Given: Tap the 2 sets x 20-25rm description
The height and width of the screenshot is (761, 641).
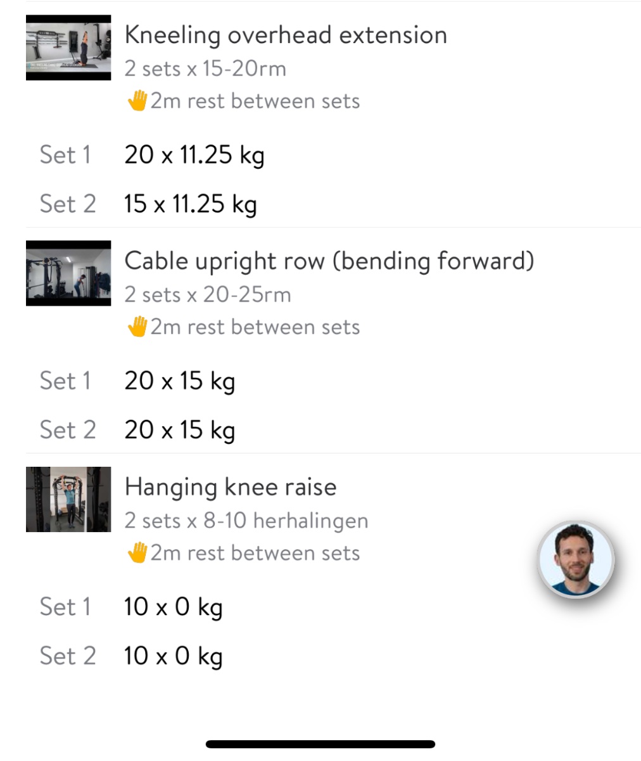Looking at the screenshot, I should pyautogui.click(x=208, y=294).
